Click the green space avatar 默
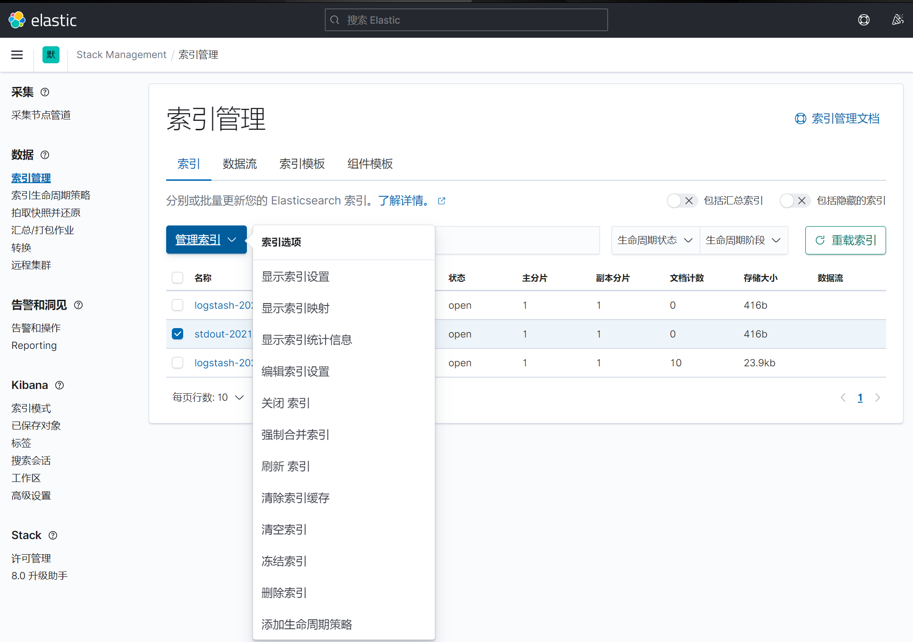This screenshot has height=642, width=913. click(x=51, y=55)
